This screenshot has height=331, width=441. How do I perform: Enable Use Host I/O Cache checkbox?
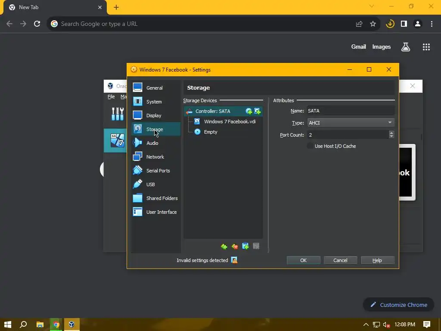(310, 146)
